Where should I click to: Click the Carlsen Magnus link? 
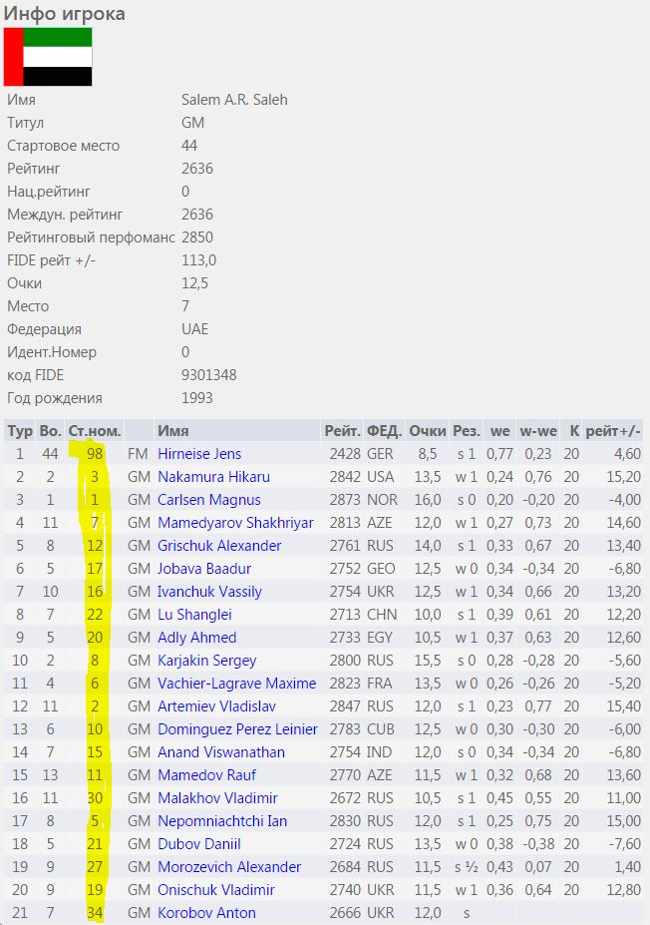pos(209,500)
